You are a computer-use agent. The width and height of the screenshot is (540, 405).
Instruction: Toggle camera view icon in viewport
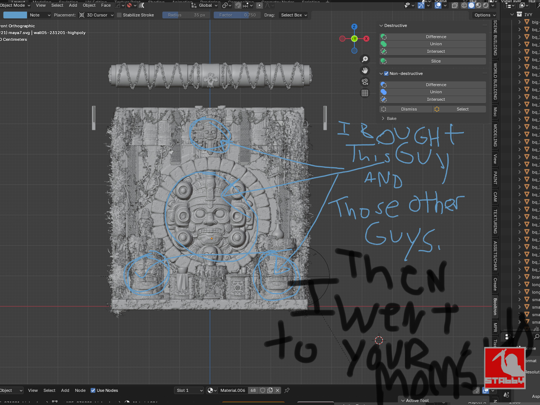click(365, 82)
